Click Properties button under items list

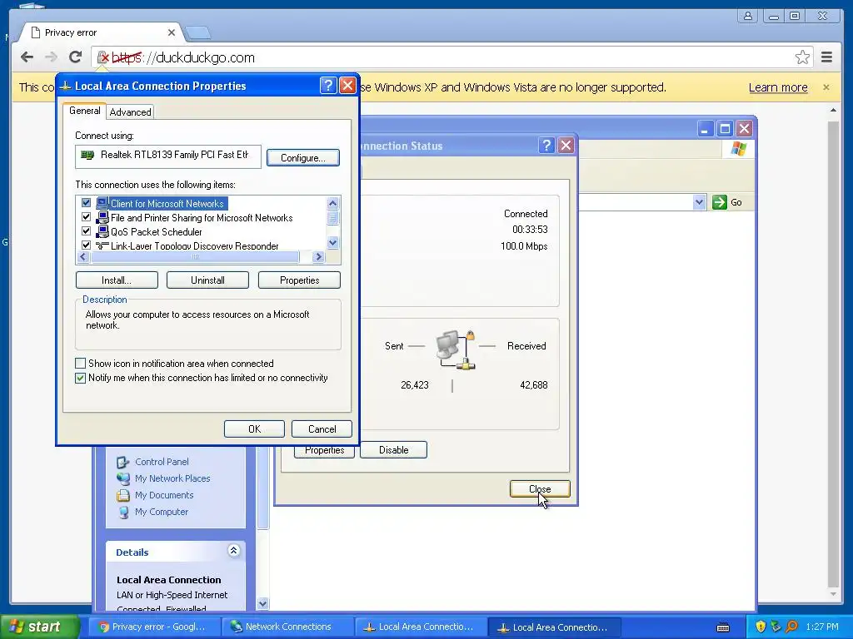click(x=299, y=280)
